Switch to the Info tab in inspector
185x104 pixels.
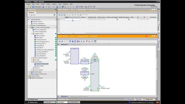pyautogui.click(x=139, y=99)
